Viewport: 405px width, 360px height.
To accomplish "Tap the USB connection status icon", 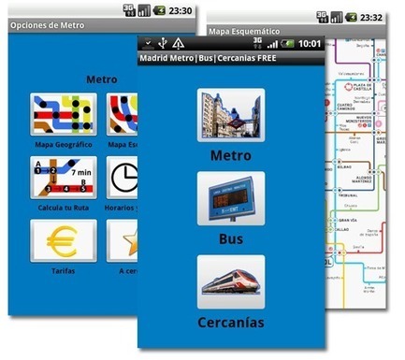I will 163,44.
